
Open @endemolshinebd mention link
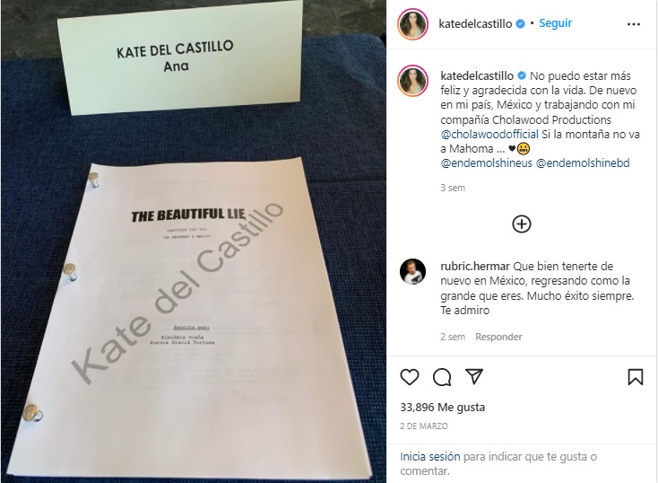pos(583,163)
